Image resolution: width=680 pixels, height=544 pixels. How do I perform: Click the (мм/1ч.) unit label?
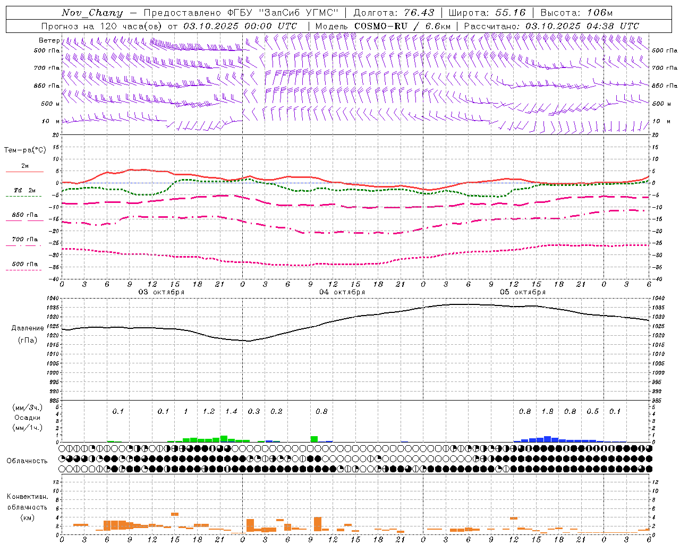tap(27, 428)
